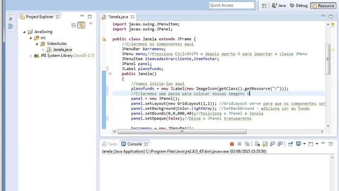Toggle show console on standard out change

[x=272, y=144]
